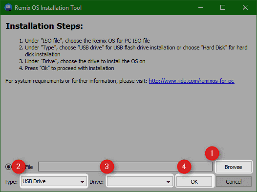This screenshot has width=257, height=192.
Task: Click the Remix OS app icon in title bar
Action: [x=8, y=7]
